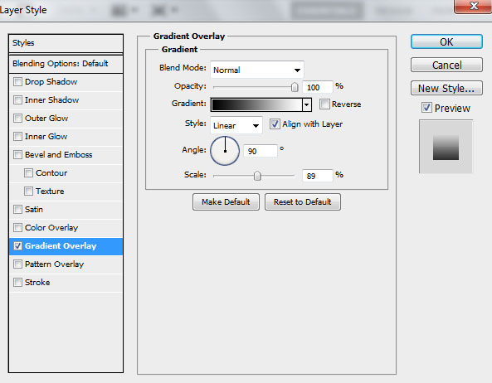Click the New Style... button
This screenshot has width=492, height=383.
pyautogui.click(x=446, y=88)
